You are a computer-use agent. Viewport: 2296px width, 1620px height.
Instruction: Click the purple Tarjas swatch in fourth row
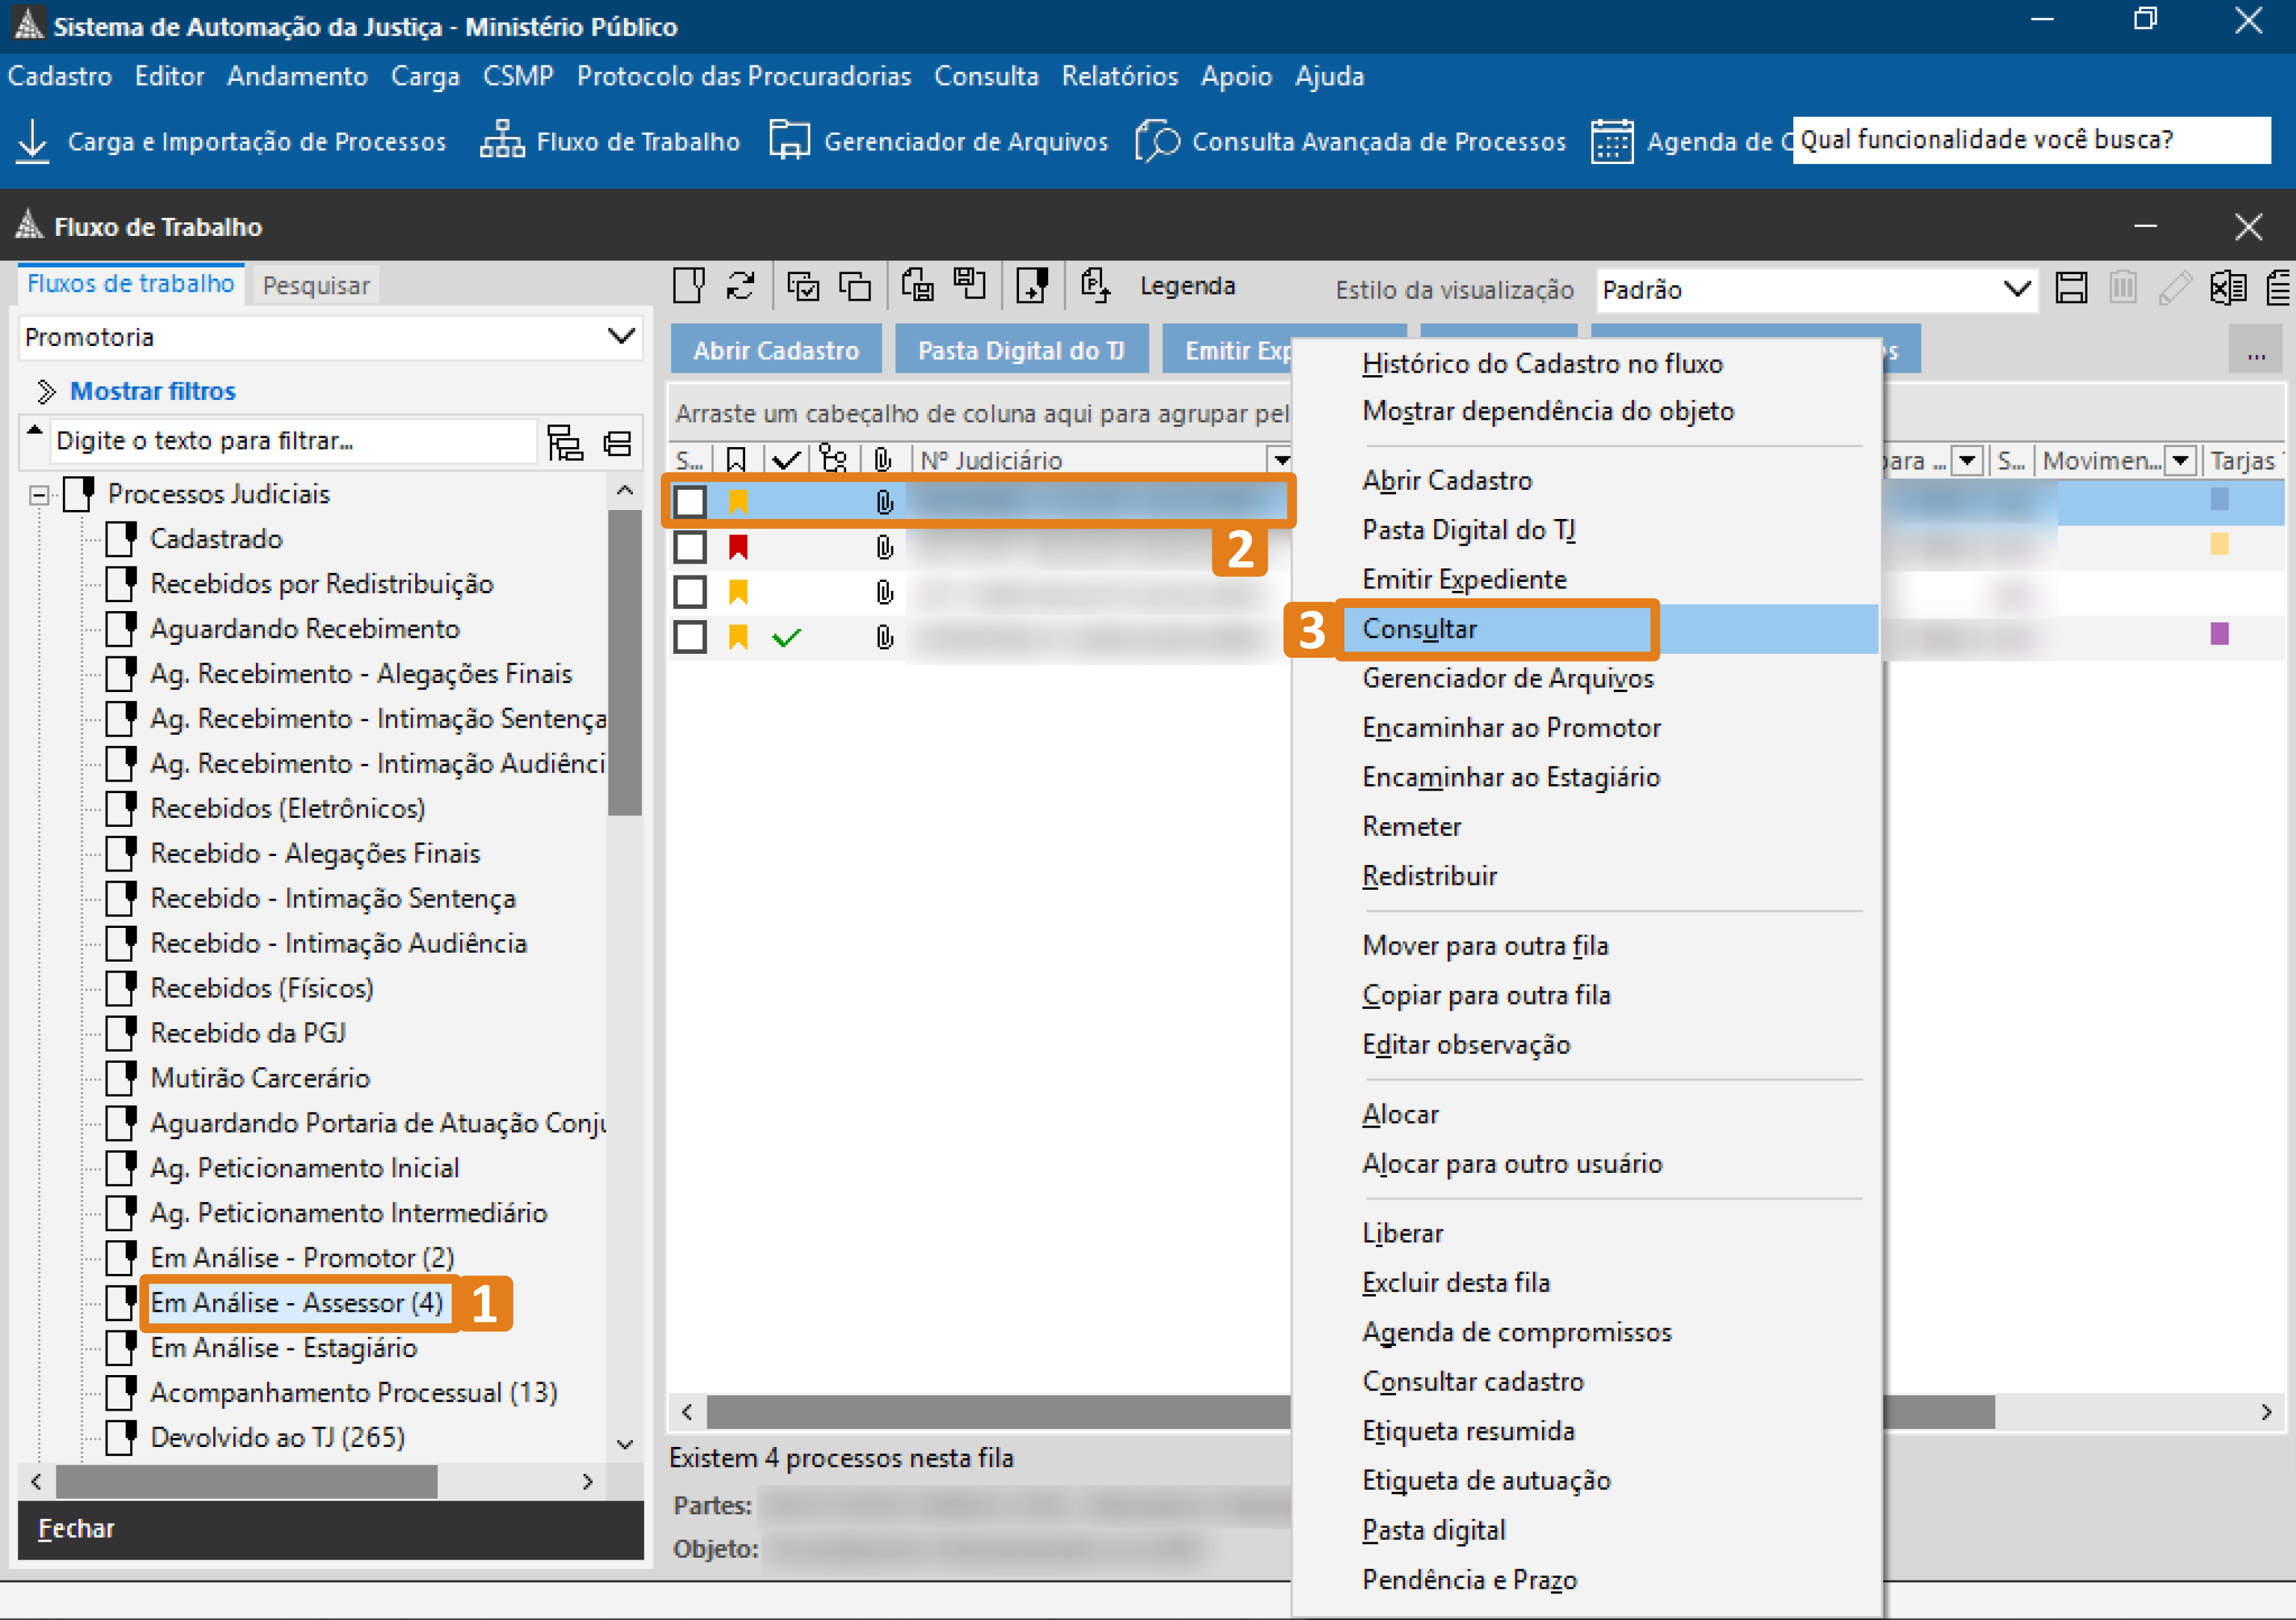[2219, 634]
